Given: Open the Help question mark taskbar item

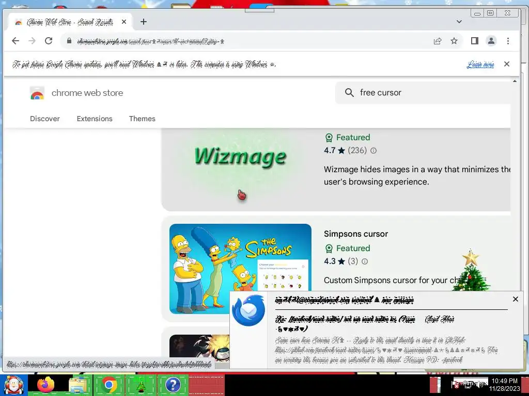Looking at the screenshot, I should (173, 385).
